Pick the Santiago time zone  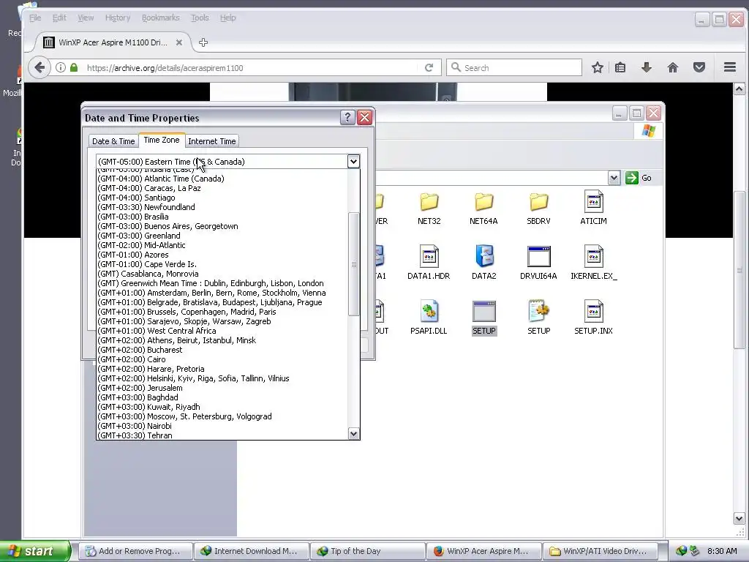point(222,198)
